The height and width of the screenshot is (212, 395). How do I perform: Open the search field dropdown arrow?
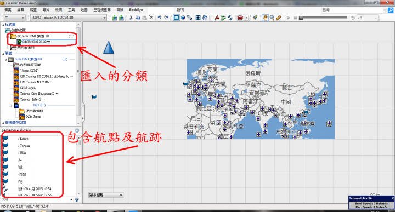(385, 10)
